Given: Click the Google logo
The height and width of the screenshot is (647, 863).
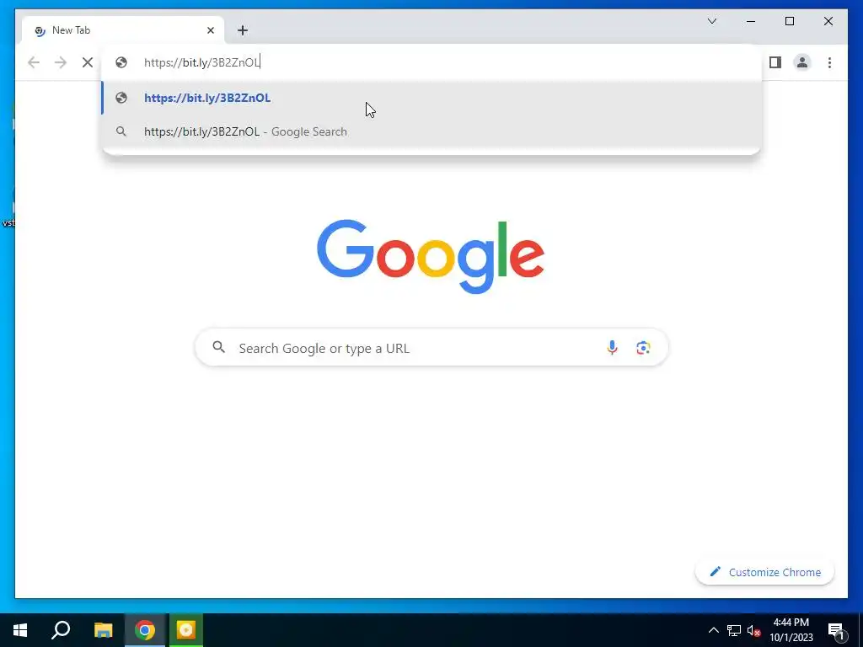Looking at the screenshot, I should pyautogui.click(x=431, y=256).
